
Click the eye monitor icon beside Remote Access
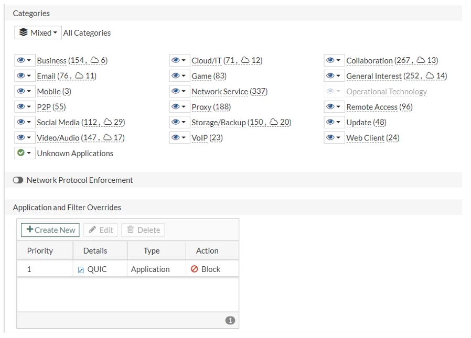330,106
